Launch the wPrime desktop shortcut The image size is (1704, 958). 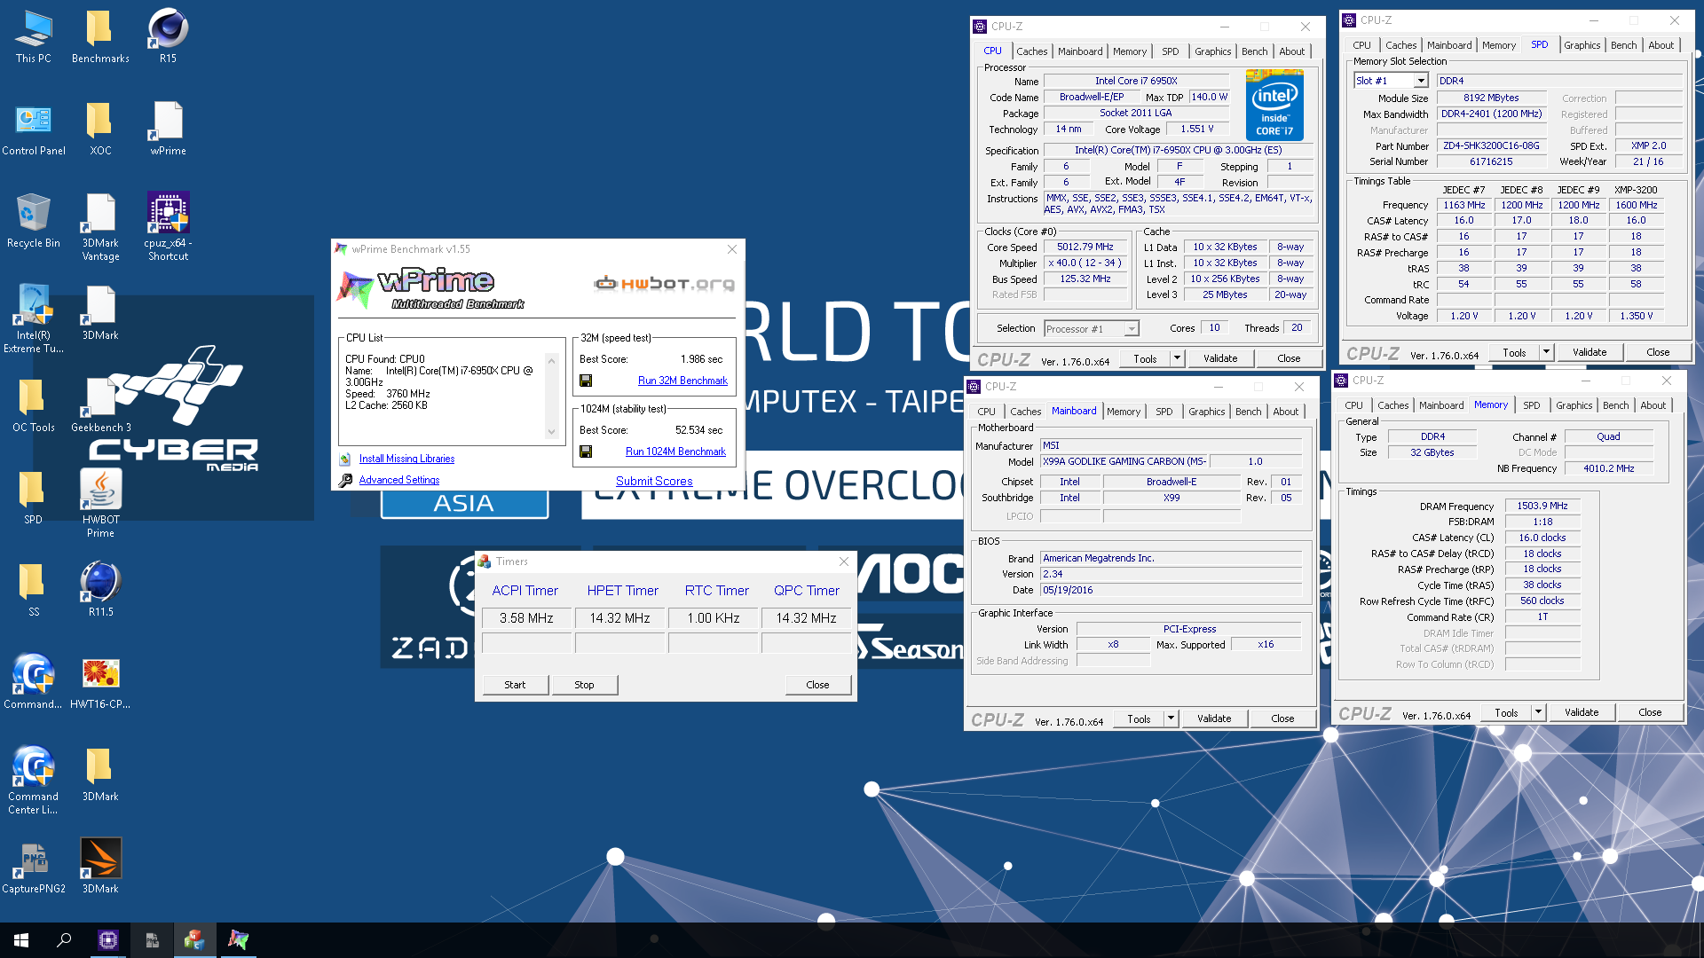point(168,130)
